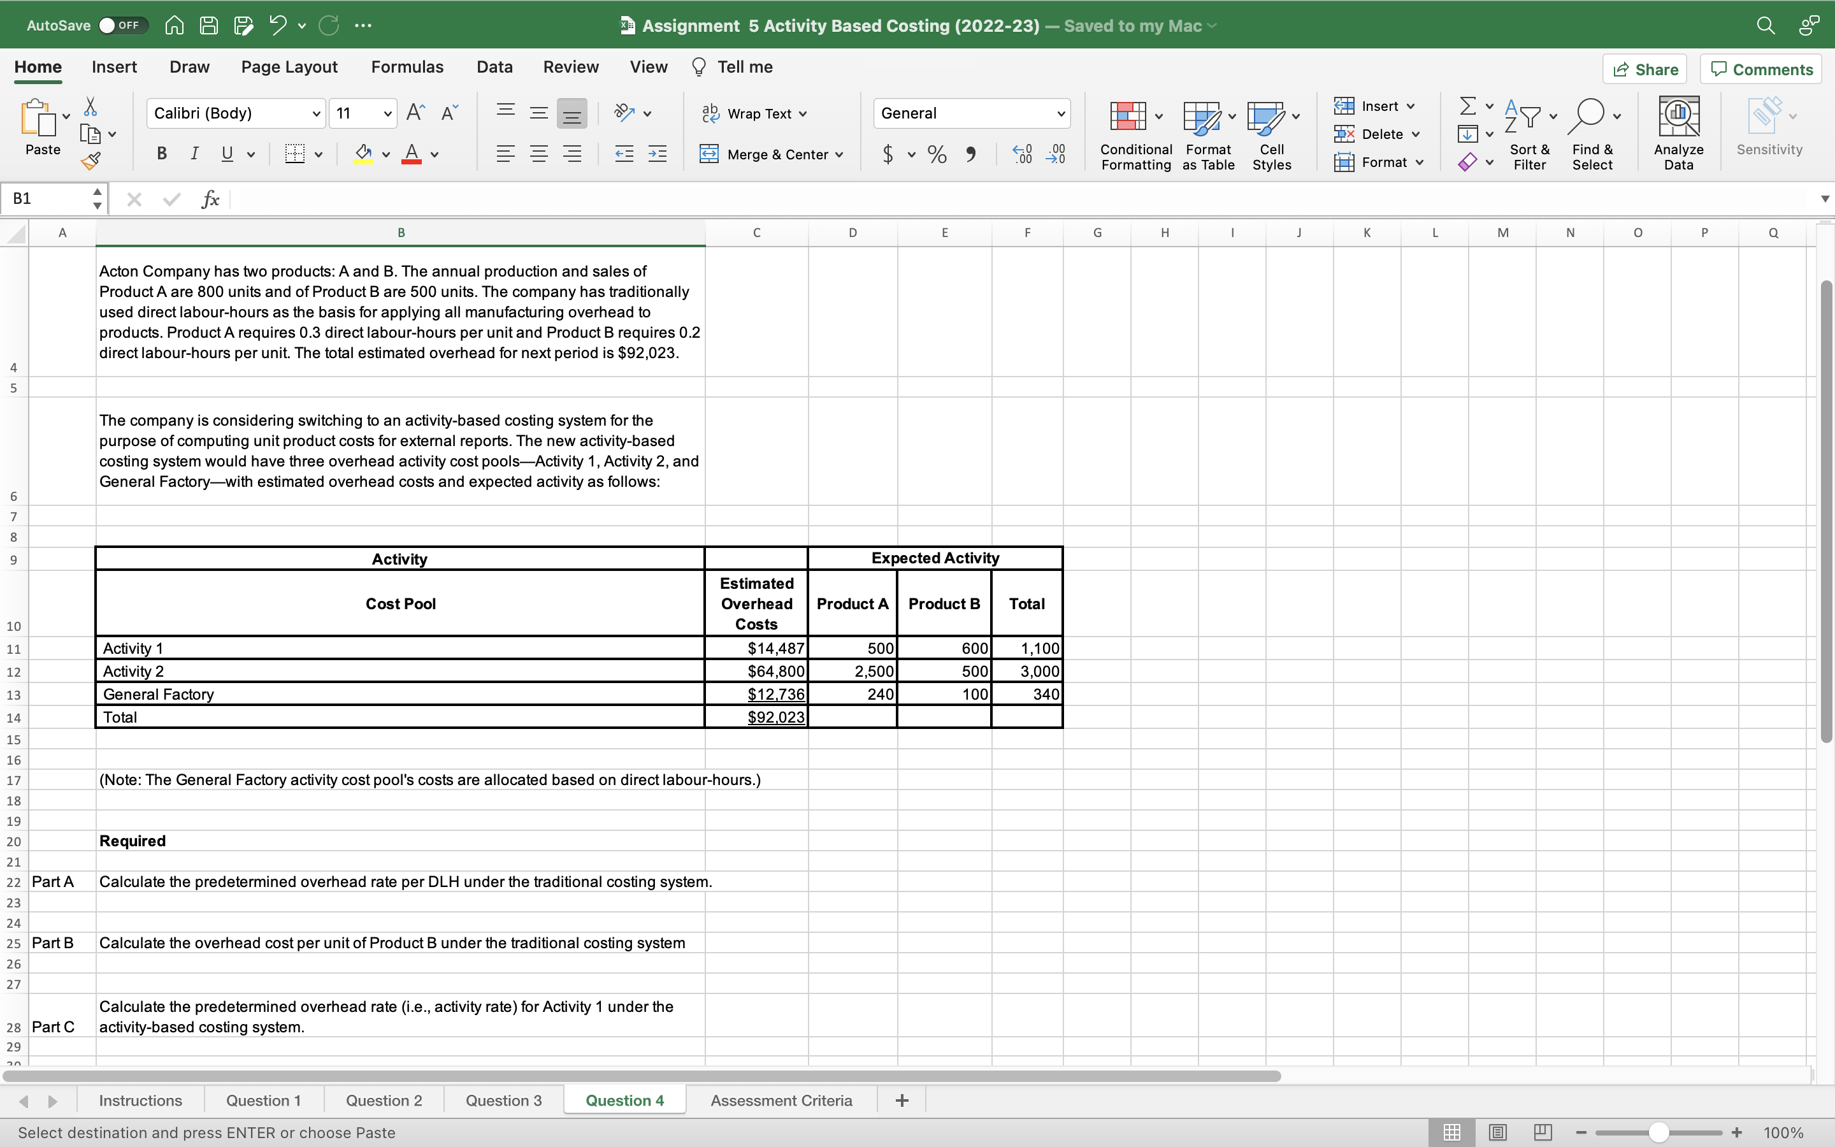Toggle bold formatting
Image resolution: width=1835 pixels, height=1147 pixels.
(161, 153)
